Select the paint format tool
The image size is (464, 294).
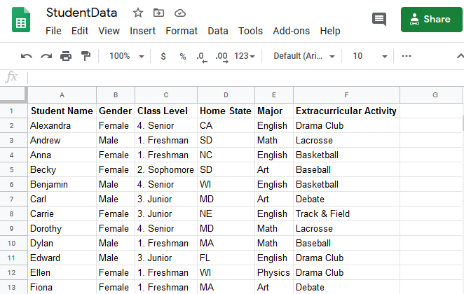[86, 56]
